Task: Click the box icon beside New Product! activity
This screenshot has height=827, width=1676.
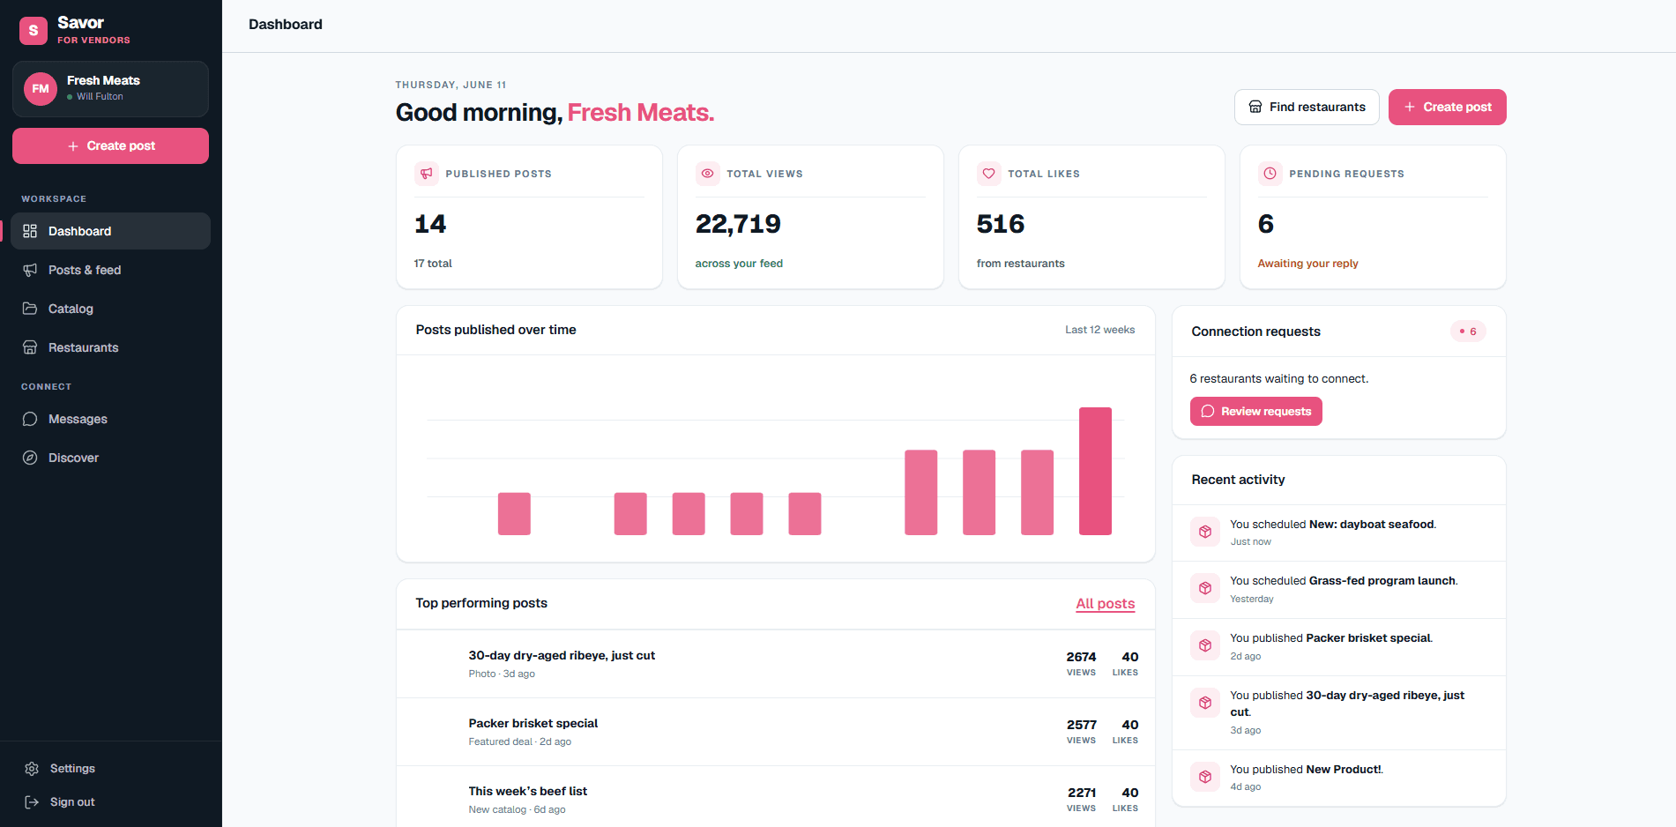Action: point(1205,777)
